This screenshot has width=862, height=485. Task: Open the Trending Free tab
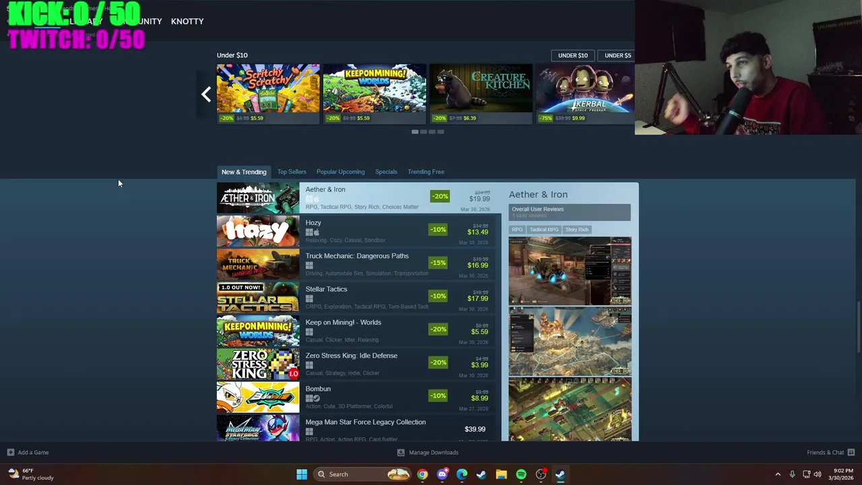pos(426,172)
